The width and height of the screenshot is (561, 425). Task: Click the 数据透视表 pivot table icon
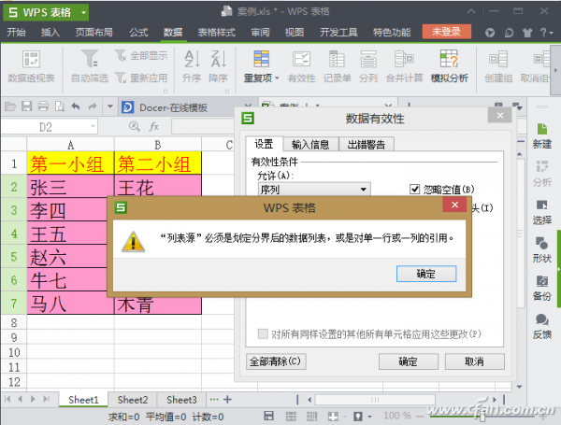click(31, 66)
